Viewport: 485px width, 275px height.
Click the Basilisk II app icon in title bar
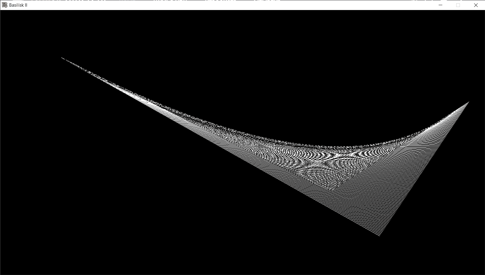(x=5, y=5)
